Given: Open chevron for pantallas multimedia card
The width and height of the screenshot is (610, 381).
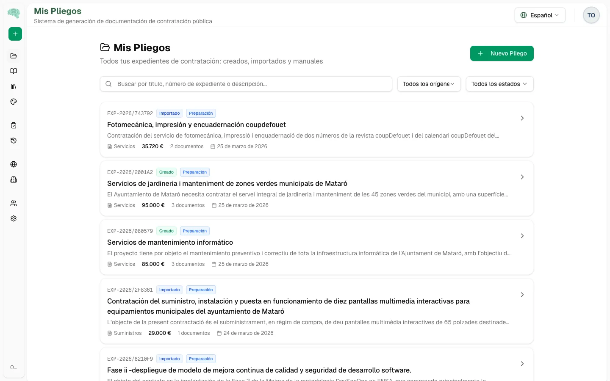Looking at the screenshot, I should tap(522, 295).
